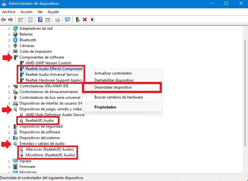248x181 pixels.
Task: Click the red X Uninstall device icon
Action: click(85, 20)
